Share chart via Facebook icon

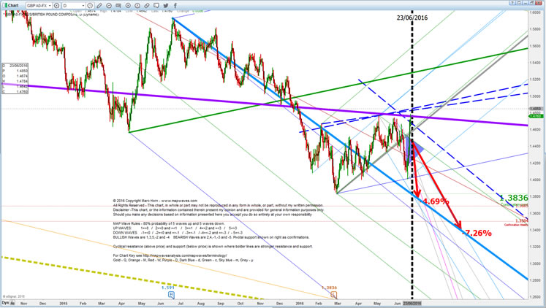pyautogui.click(x=175, y=6)
